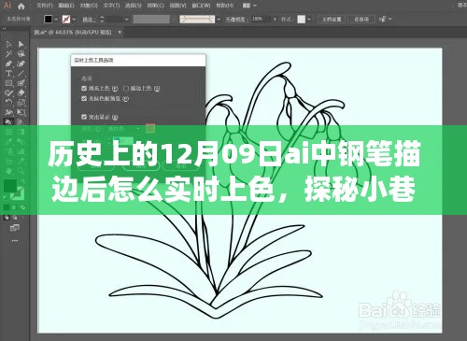Click the Home icon in the top bar
Screen dimensions: 467x341
21,6
